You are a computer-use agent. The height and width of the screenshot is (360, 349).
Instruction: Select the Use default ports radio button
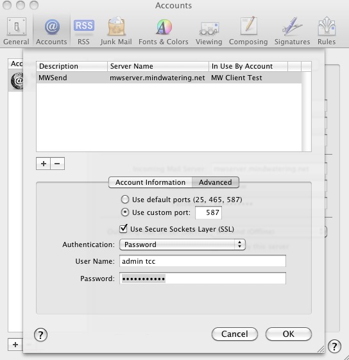(125, 200)
